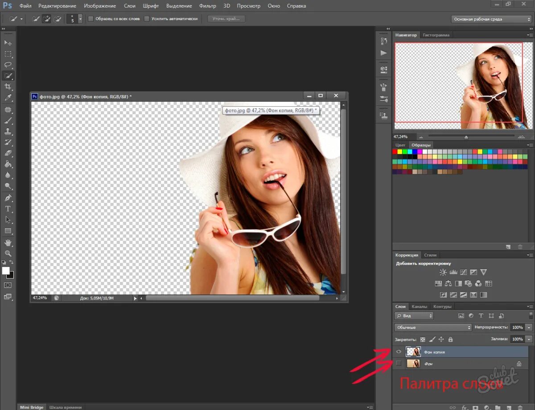This screenshot has width=535, height=410.
Task: Select the Crop tool
Action: [8, 87]
